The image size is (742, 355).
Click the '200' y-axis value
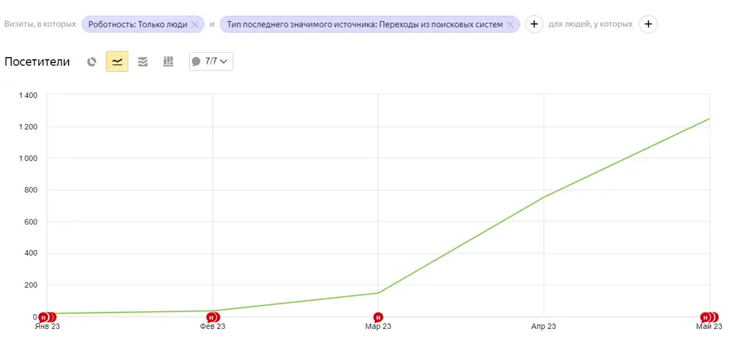[32, 285]
